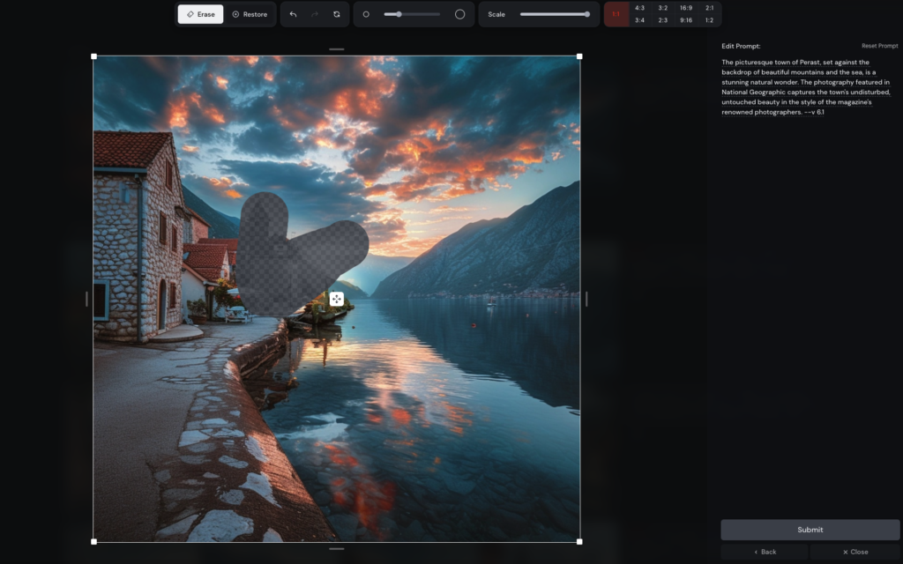Viewport: 903px width, 564px height.
Task: Click the bottom-right corner crop handle
Action: click(579, 542)
